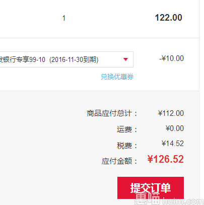This screenshot has width=204, height=205.
Task: Select the shipping amount ¥0.00
Action: [175, 128]
